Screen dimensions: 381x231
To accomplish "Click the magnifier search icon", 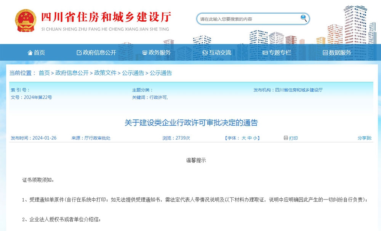I will pos(304,18).
